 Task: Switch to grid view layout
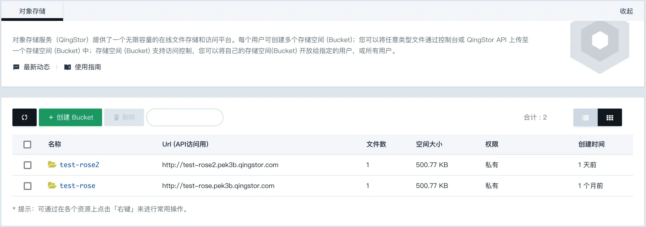[610, 117]
